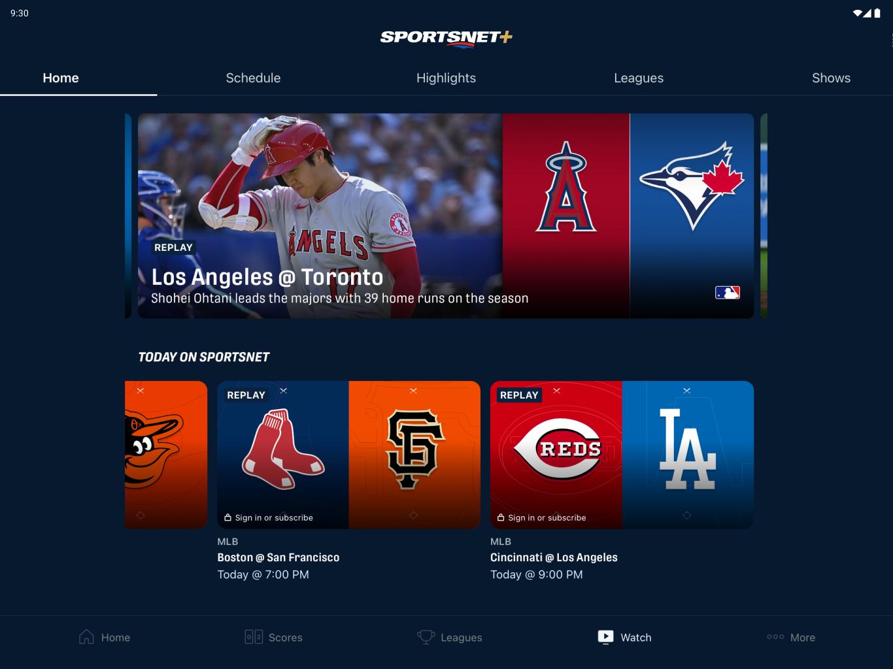Tap the lock icon on Cincinnati game card
The image size is (893, 669).
(x=501, y=517)
